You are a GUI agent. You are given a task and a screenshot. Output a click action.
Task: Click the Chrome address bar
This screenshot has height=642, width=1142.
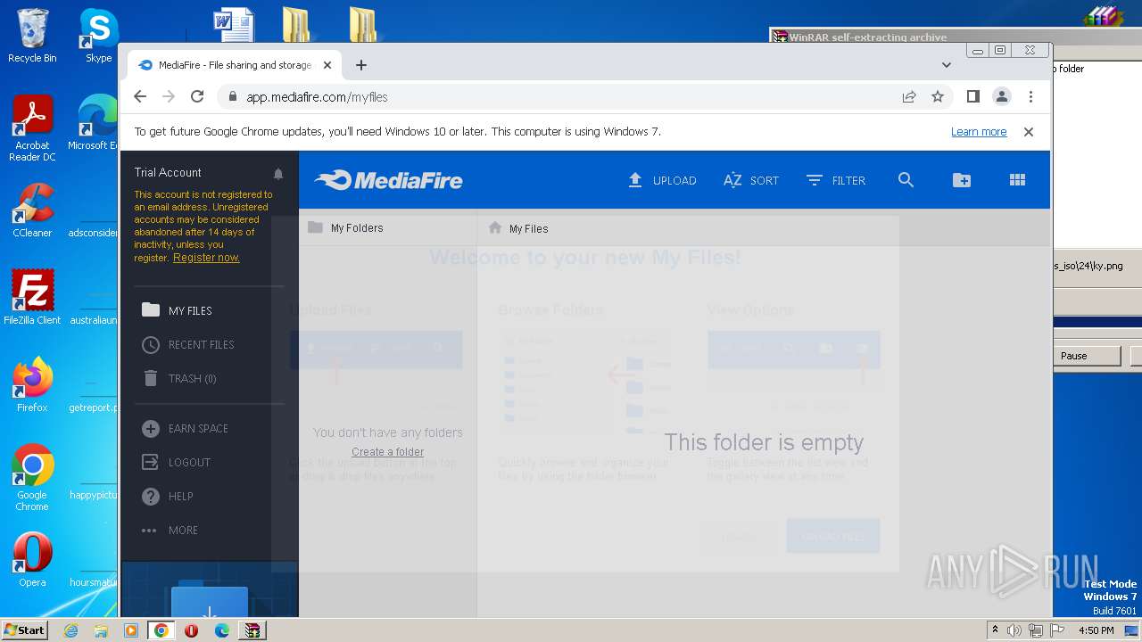[x=562, y=96]
